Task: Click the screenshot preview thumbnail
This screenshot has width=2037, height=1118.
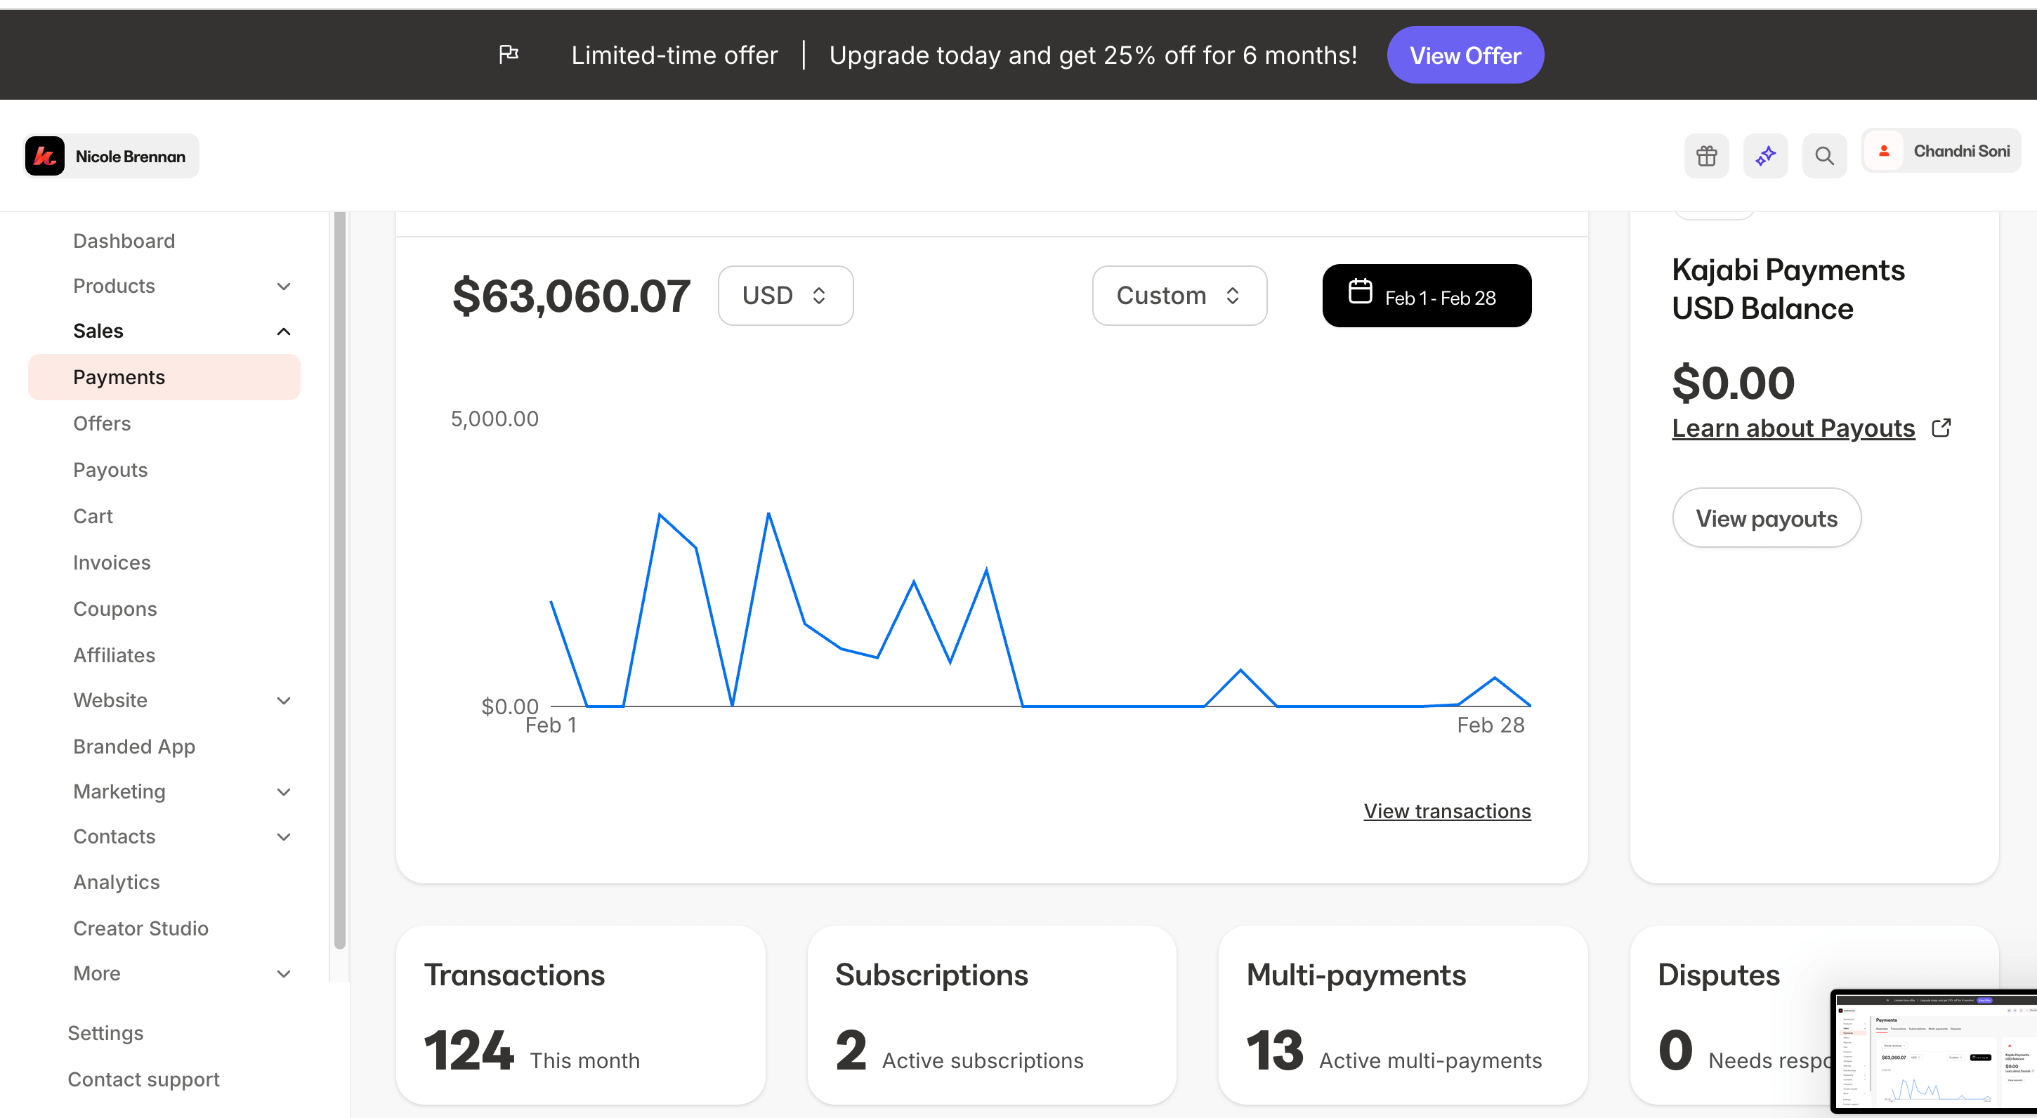Action: [1934, 1051]
